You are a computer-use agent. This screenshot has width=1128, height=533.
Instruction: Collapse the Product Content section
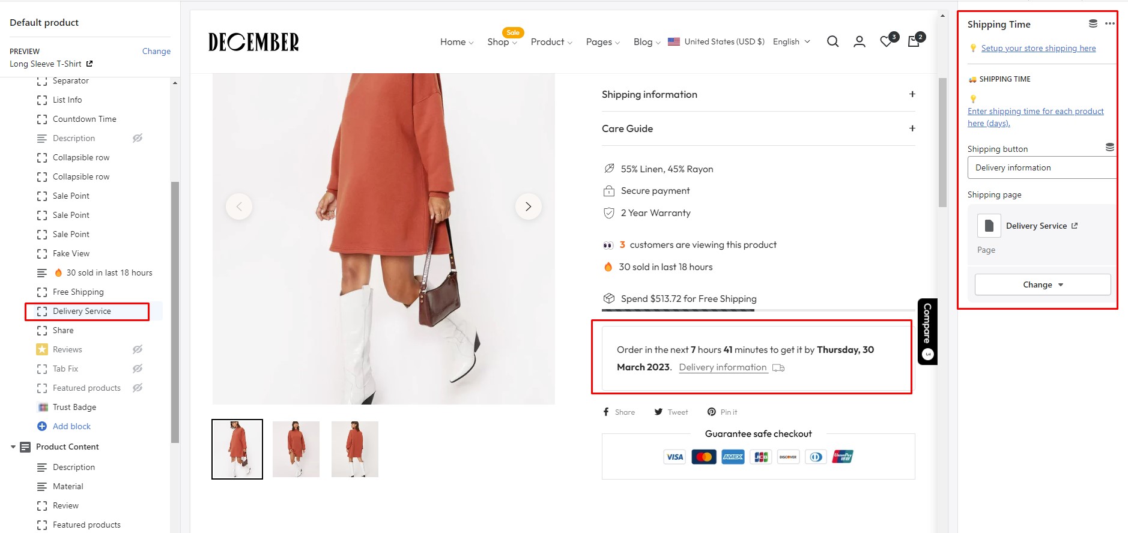point(13,447)
